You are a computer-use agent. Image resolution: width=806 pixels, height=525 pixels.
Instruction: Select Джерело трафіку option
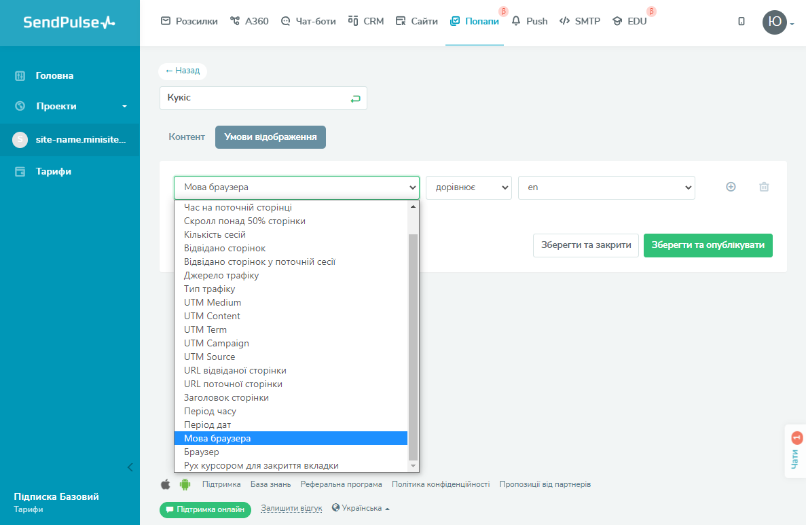[291, 275]
